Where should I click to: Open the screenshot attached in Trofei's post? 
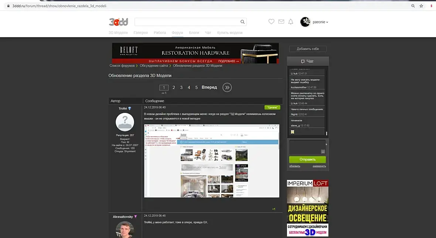point(212,161)
